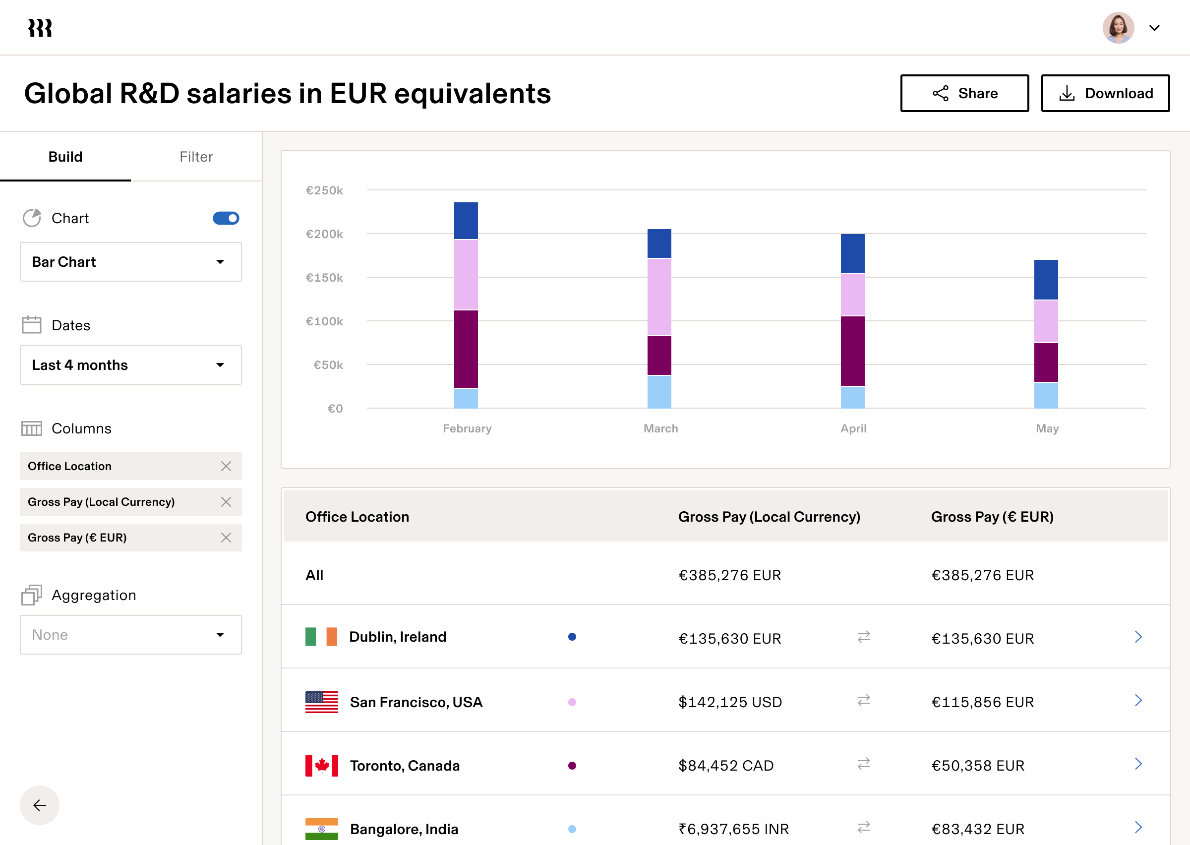The height and width of the screenshot is (845, 1190).
Task: Click the back arrow at bottom left
Action: click(x=39, y=805)
